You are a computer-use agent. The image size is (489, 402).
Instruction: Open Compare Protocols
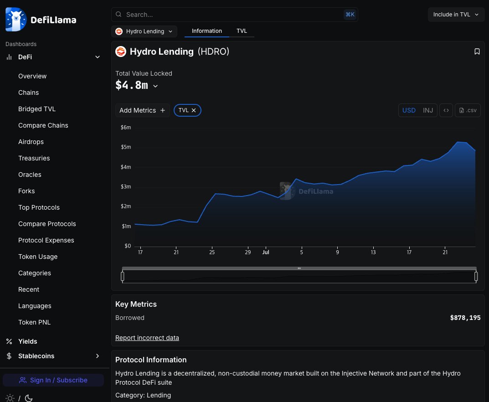(x=47, y=224)
